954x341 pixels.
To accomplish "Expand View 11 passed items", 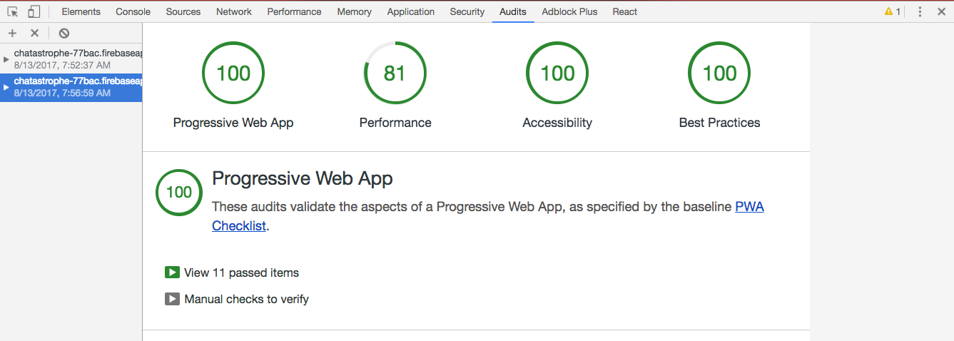I will click(x=232, y=273).
